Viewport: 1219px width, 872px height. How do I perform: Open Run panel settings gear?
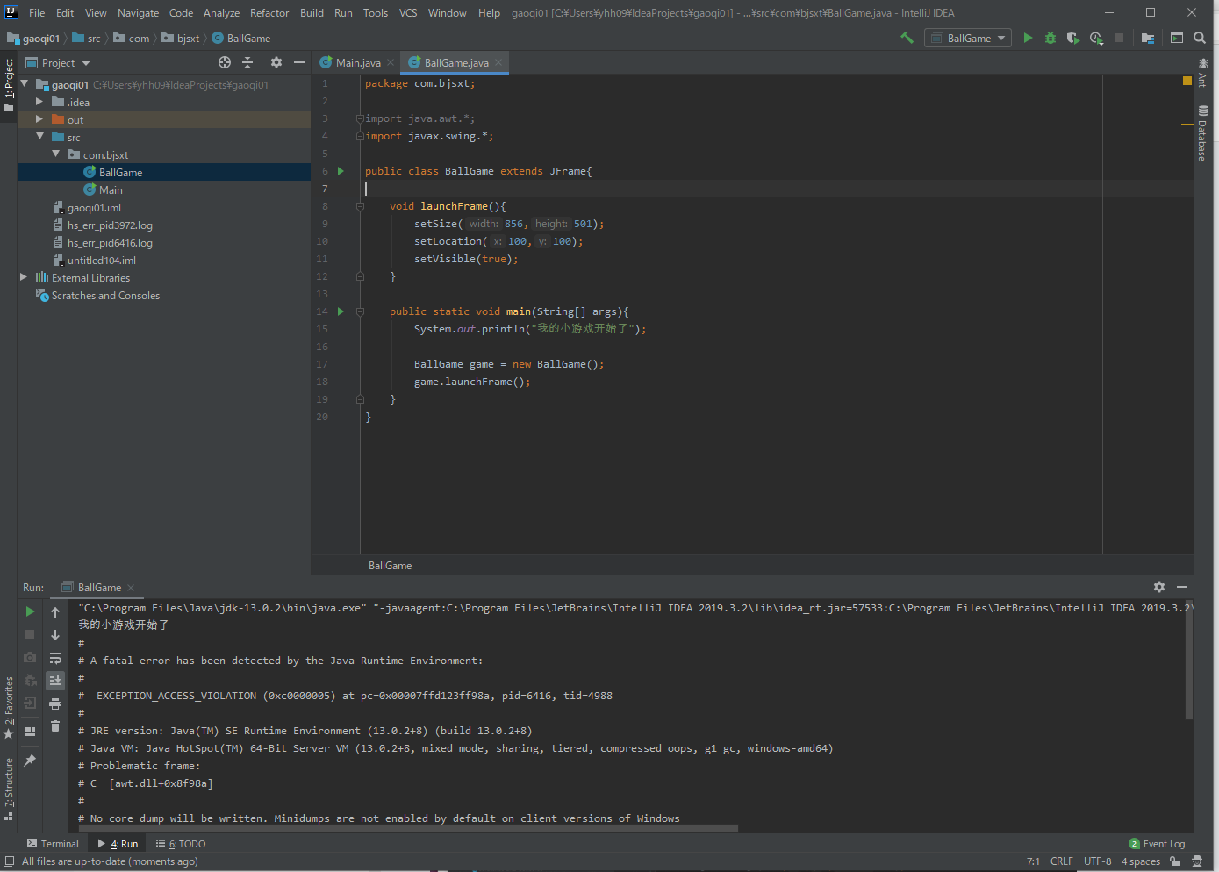coord(1159,587)
